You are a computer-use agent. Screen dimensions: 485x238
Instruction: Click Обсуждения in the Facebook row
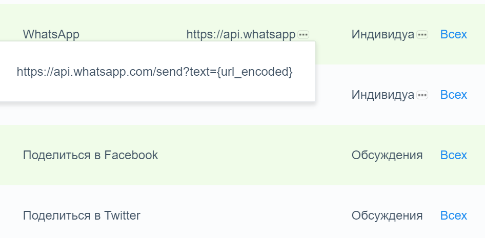point(387,155)
